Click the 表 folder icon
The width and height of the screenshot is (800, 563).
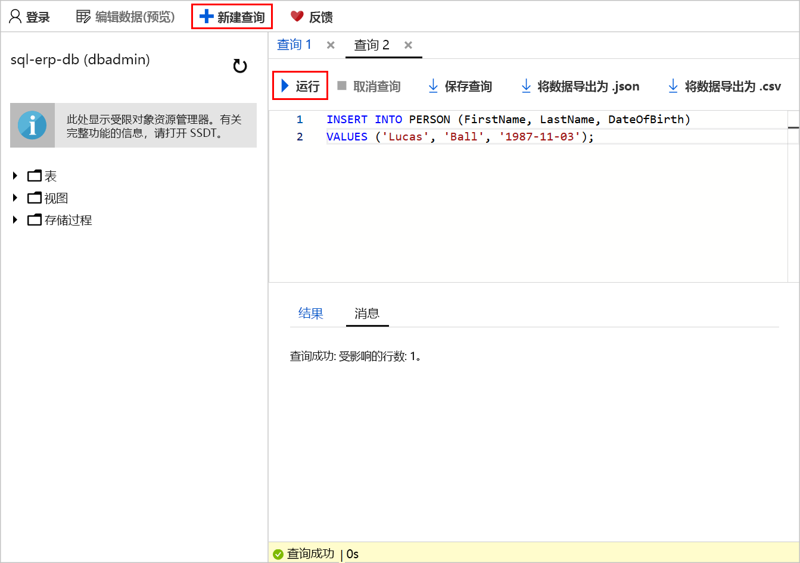(35, 176)
